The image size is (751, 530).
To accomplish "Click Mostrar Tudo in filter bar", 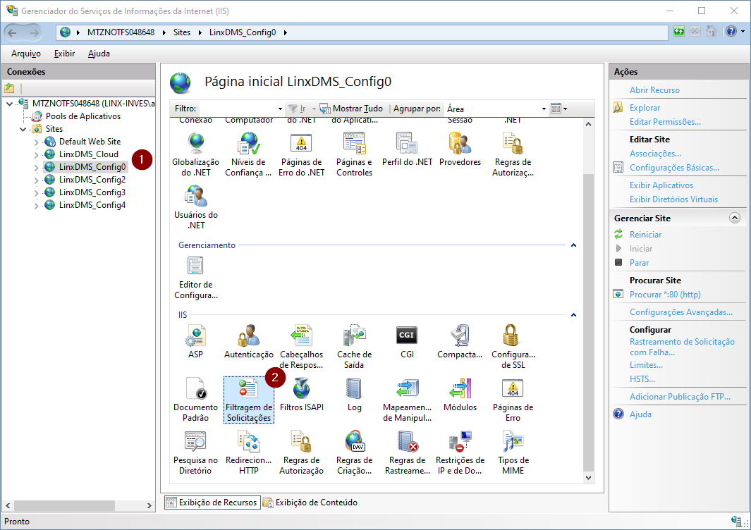I will [x=352, y=109].
